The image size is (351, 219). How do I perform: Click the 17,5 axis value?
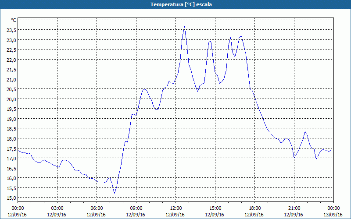click(x=11, y=148)
